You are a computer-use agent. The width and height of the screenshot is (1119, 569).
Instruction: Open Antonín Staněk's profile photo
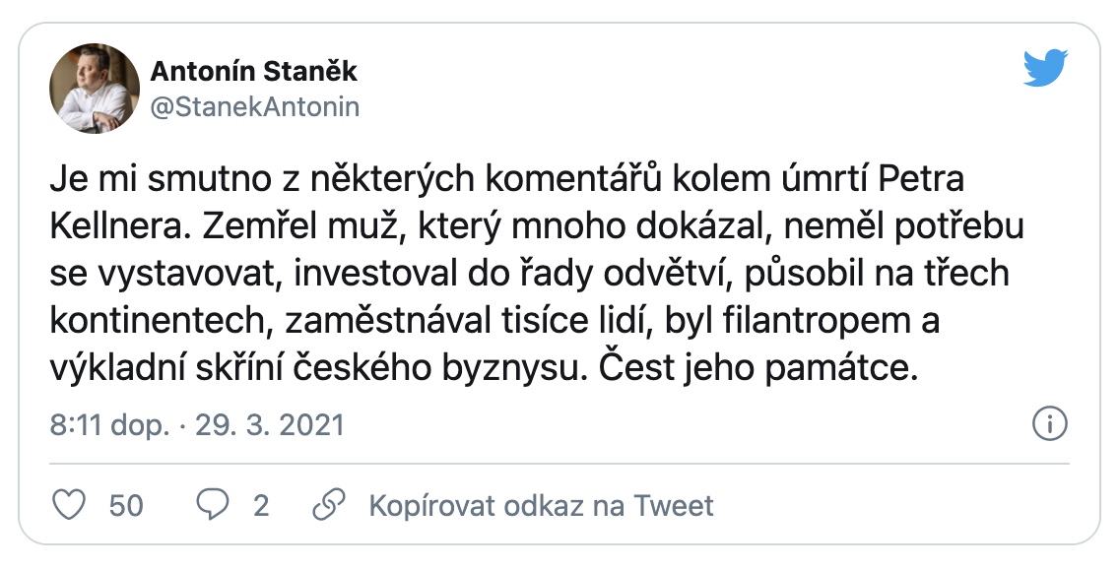tap(95, 88)
